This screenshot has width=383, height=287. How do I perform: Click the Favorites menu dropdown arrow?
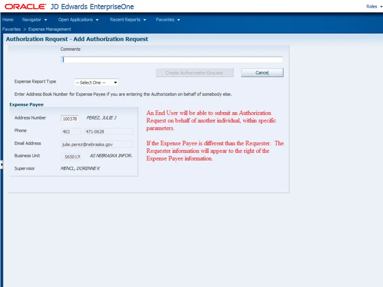tap(178, 20)
